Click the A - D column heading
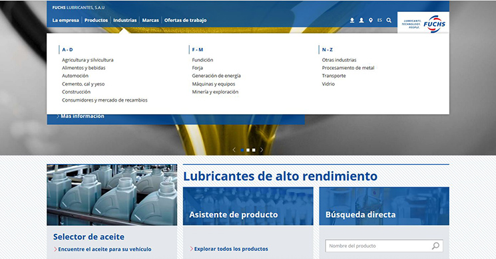The height and width of the screenshot is (259, 496). pos(67,50)
